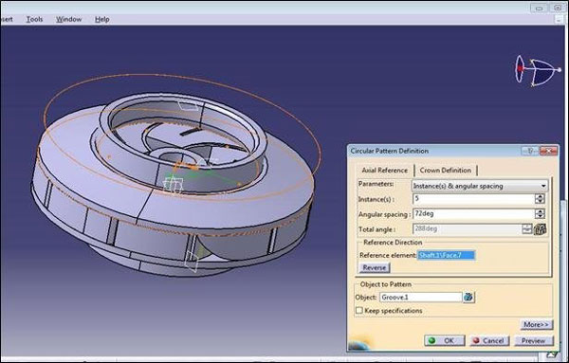Viewport: 569px width, 363px height.
Task: Enable the Keep specifications checkbox
Action: (359, 311)
